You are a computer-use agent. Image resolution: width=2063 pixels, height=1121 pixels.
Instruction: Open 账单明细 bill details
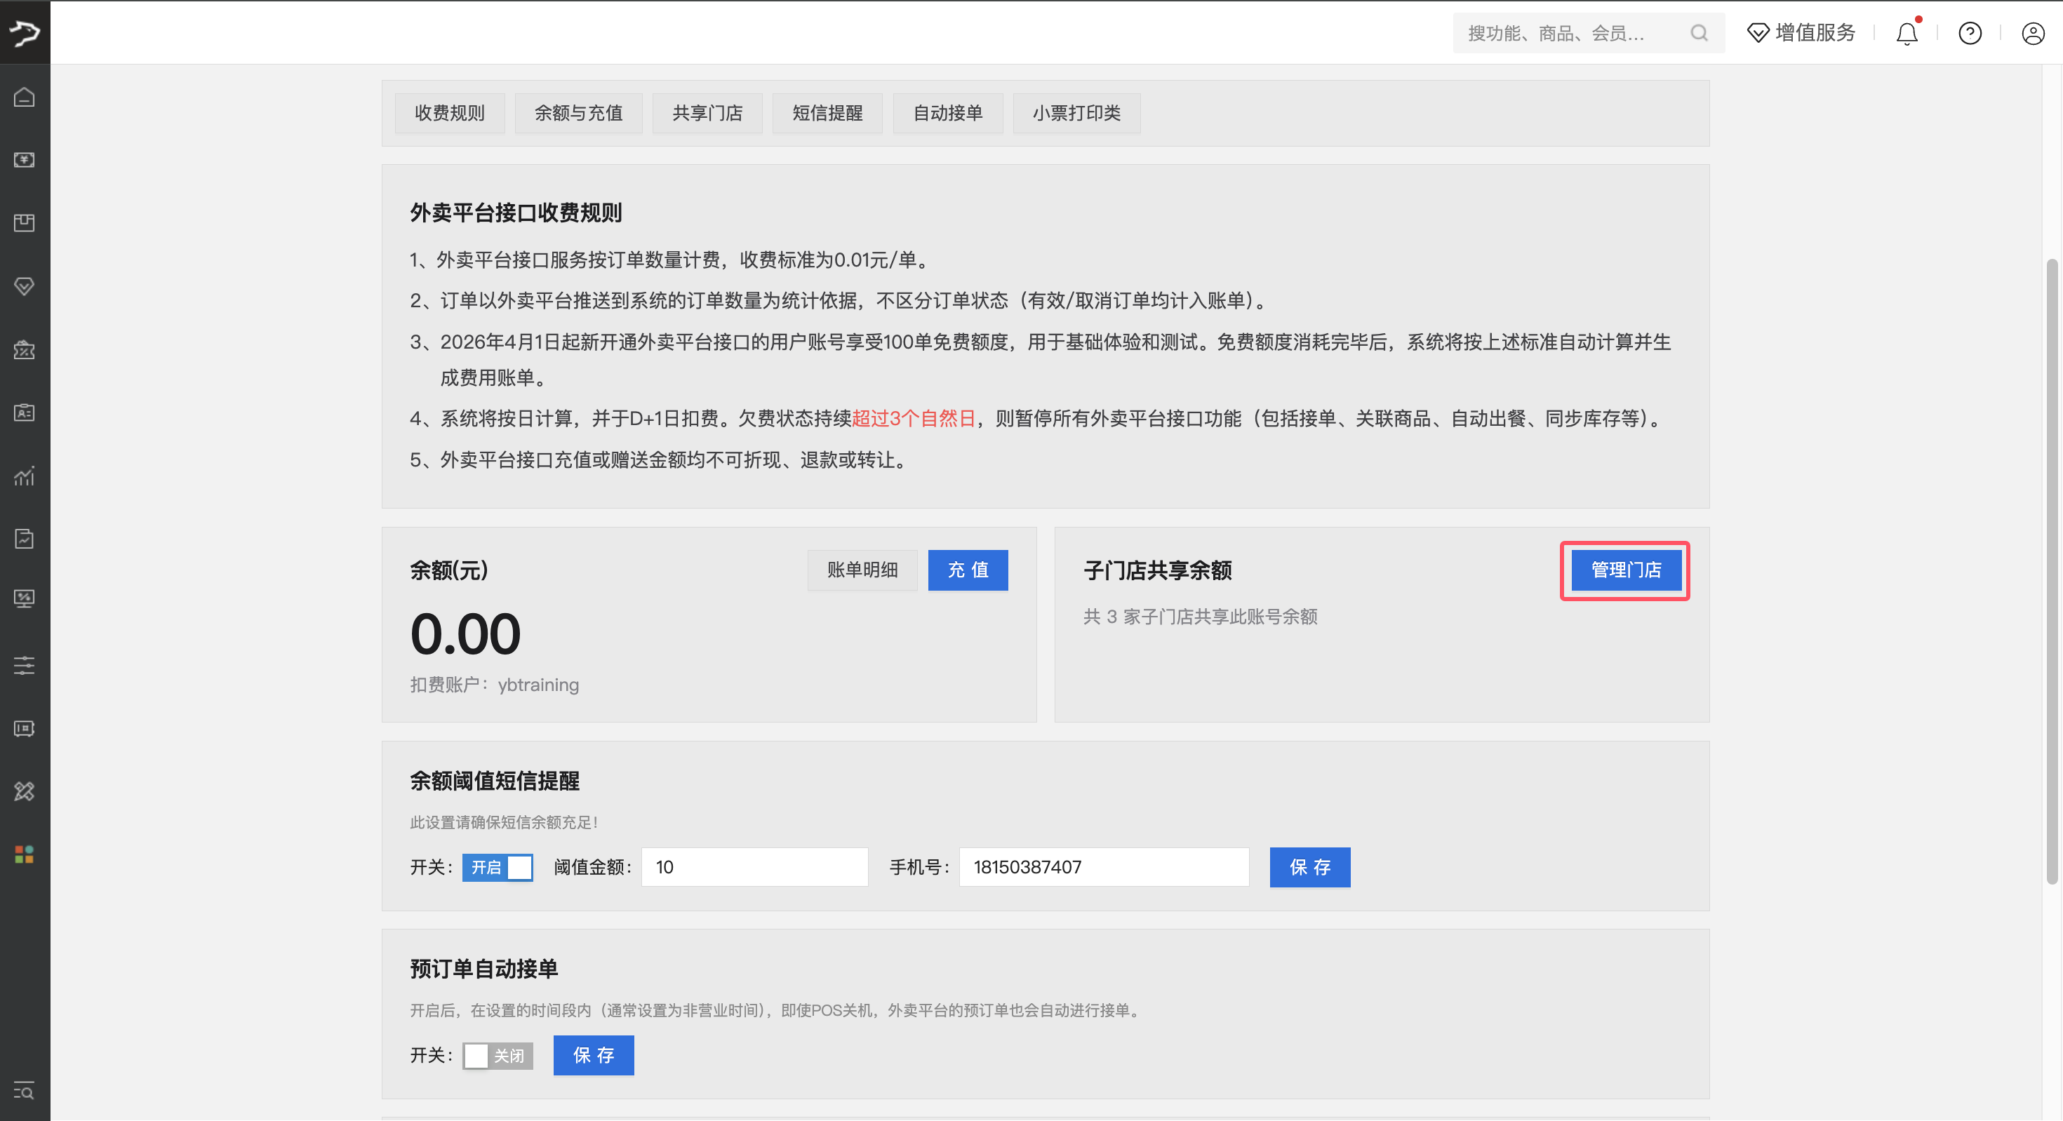(x=862, y=570)
